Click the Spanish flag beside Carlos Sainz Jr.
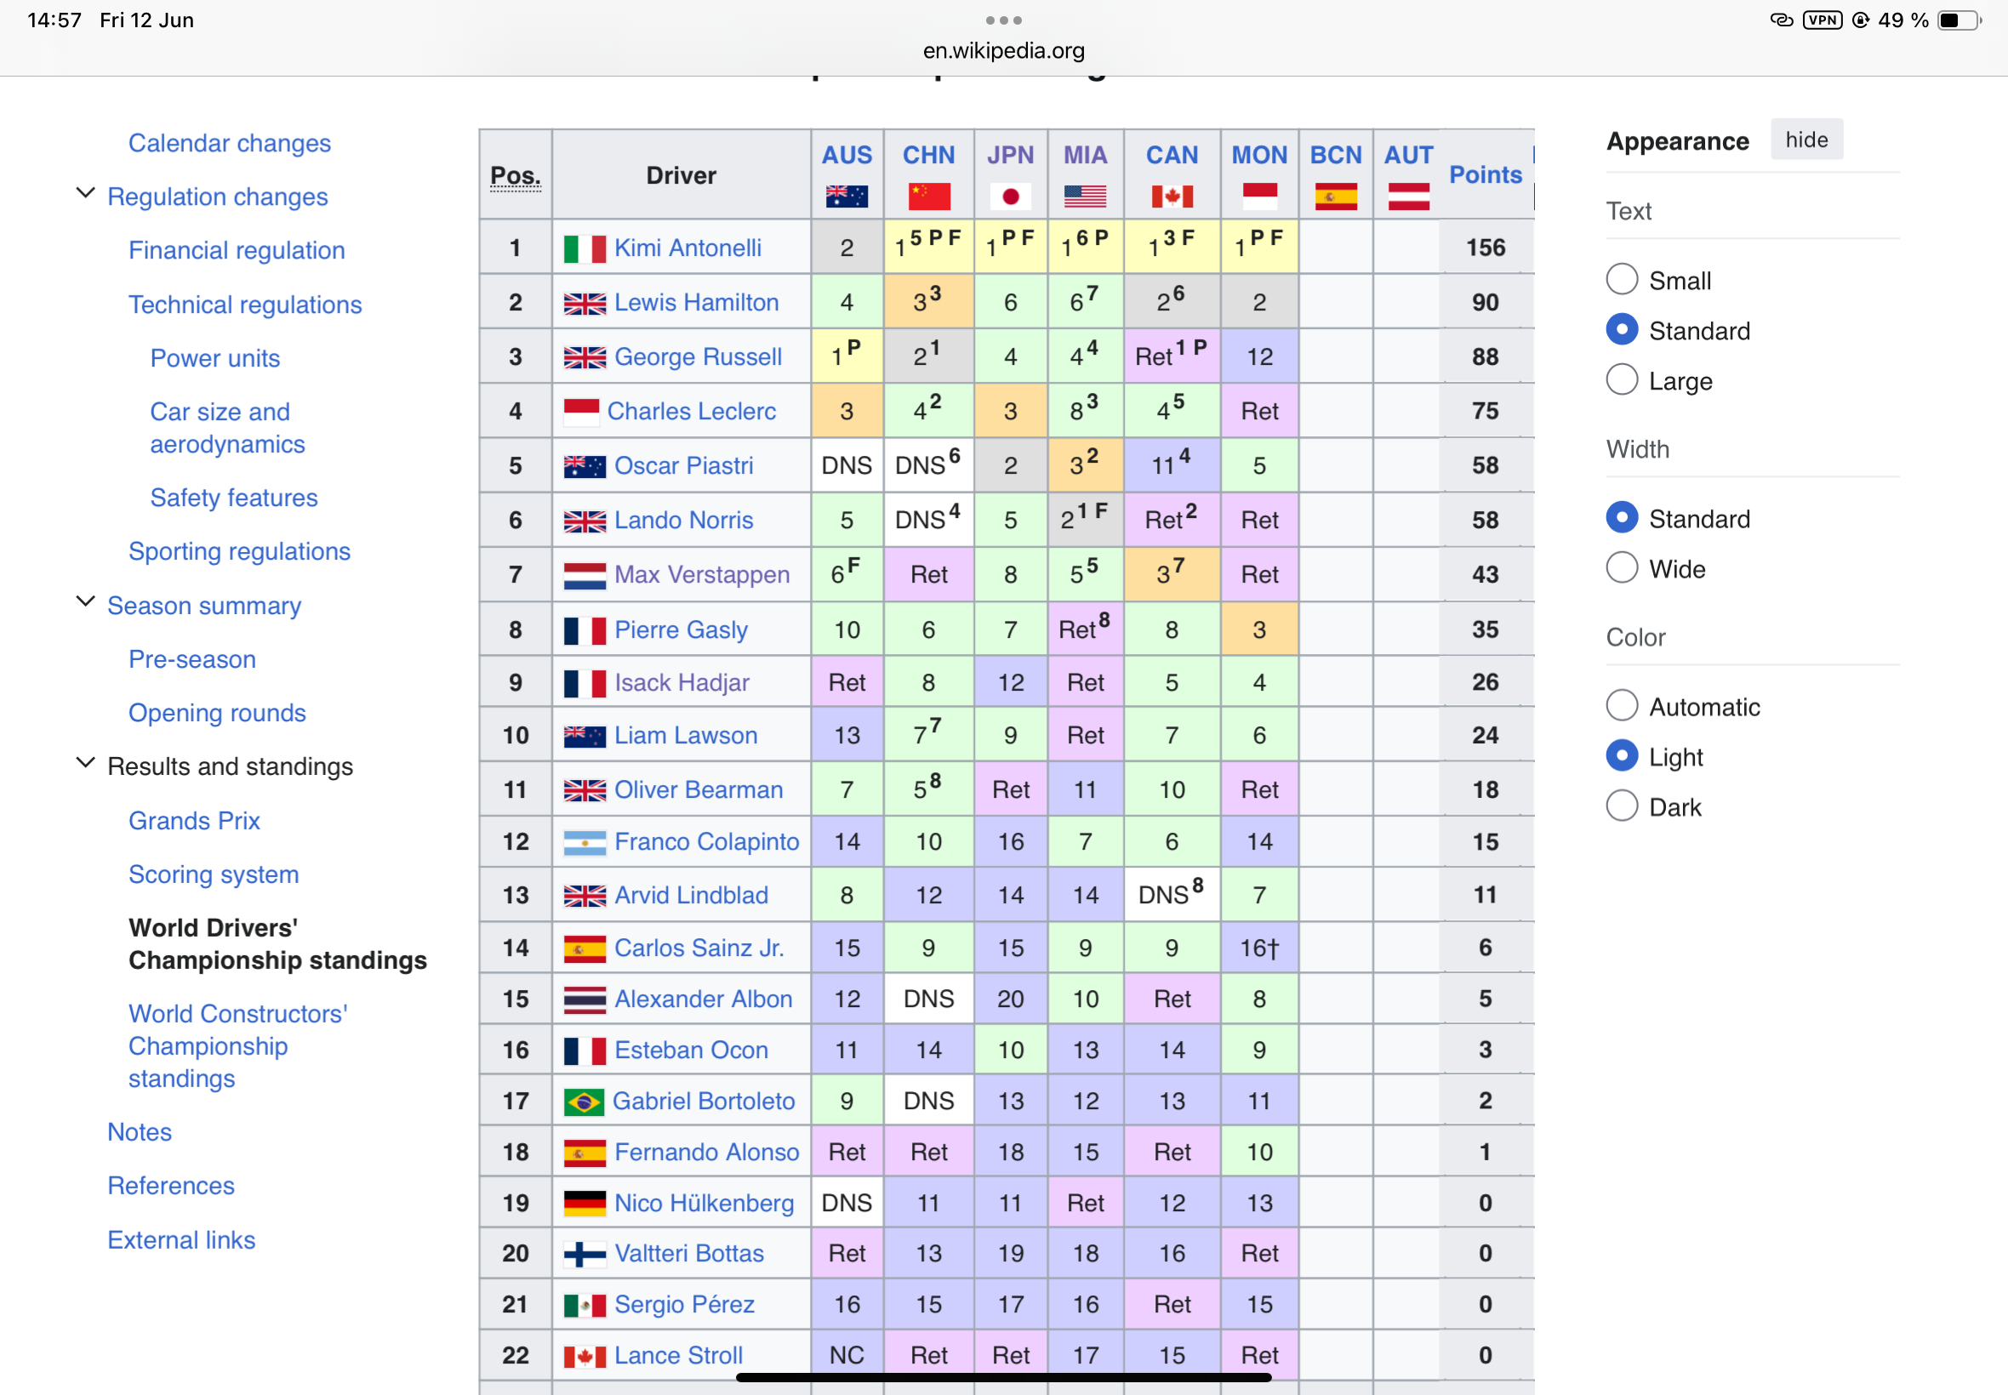Viewport: 2008px width, 1395px height. (585, 948)
